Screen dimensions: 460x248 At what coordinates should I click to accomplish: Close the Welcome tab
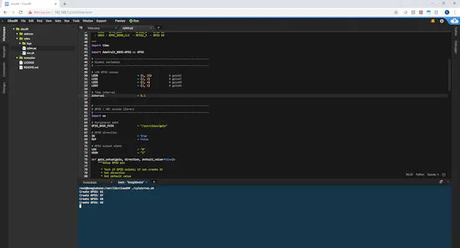tap(116, 28)
